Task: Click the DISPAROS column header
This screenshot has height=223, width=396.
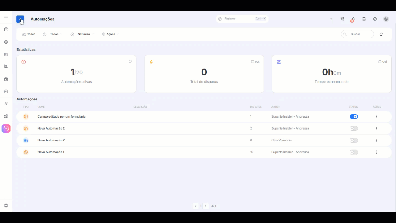Action: (x=256, y=107)
